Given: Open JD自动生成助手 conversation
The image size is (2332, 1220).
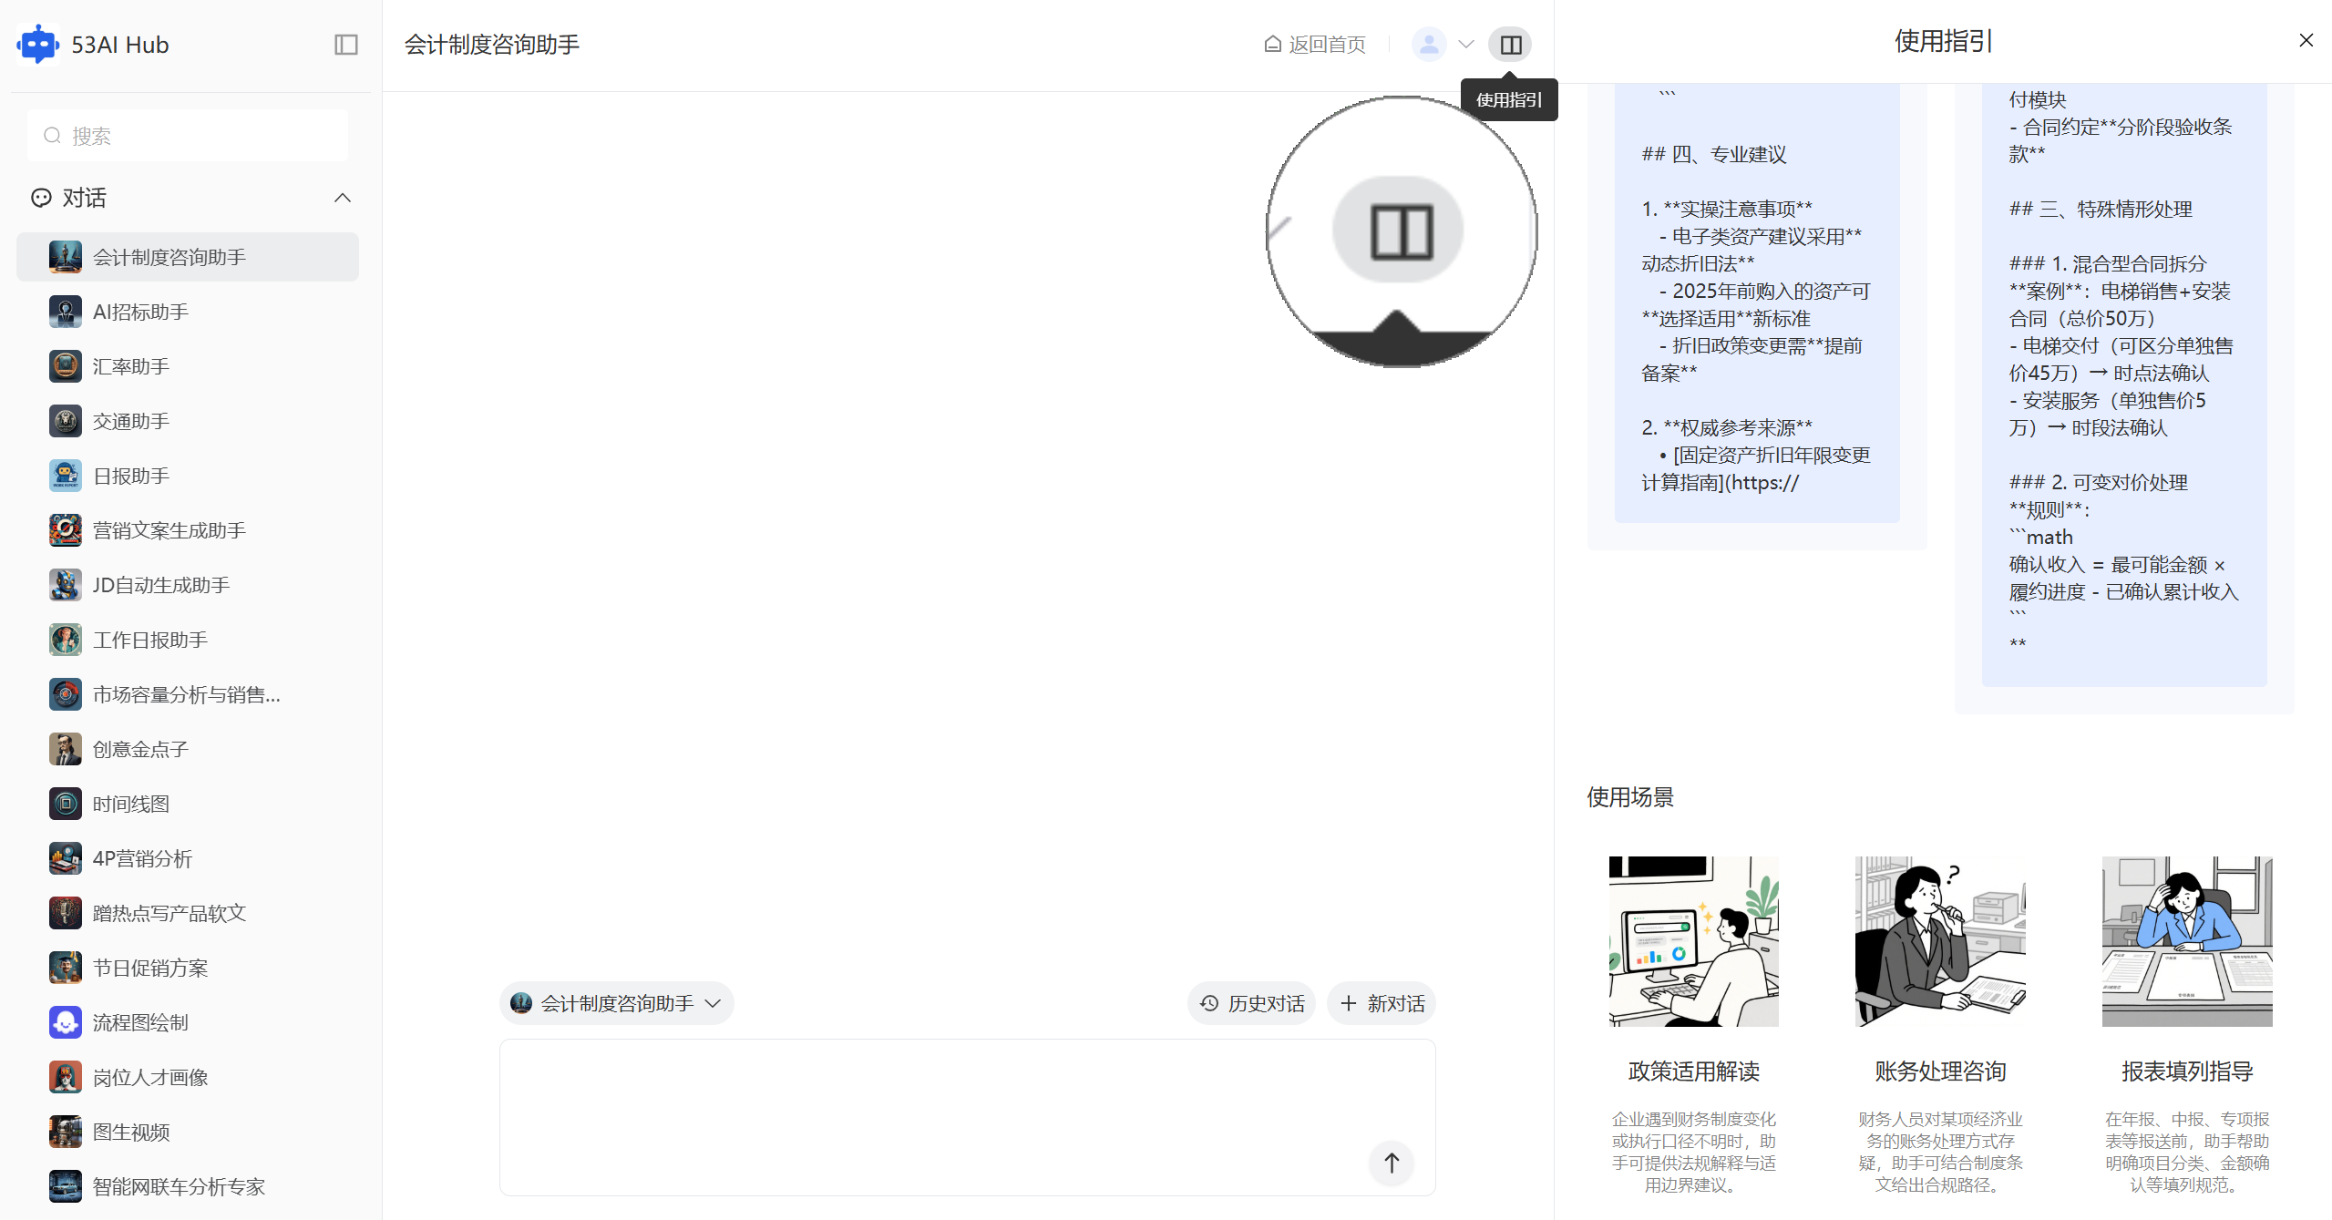Looking at the screenshot, I should (188, 585).
